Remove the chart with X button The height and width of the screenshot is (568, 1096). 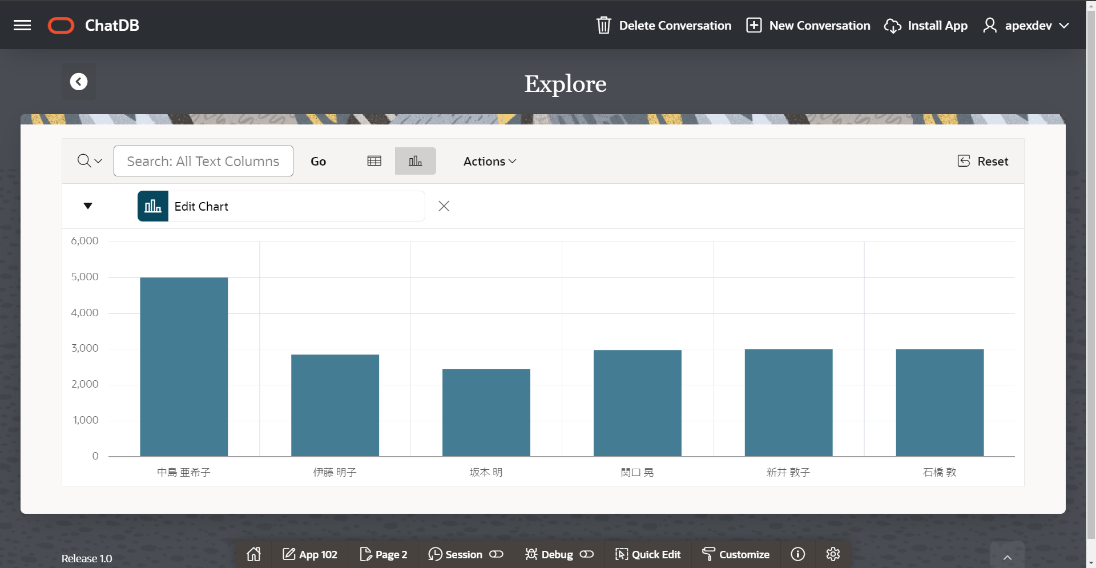pyautogui.click(x=444, y=206)
